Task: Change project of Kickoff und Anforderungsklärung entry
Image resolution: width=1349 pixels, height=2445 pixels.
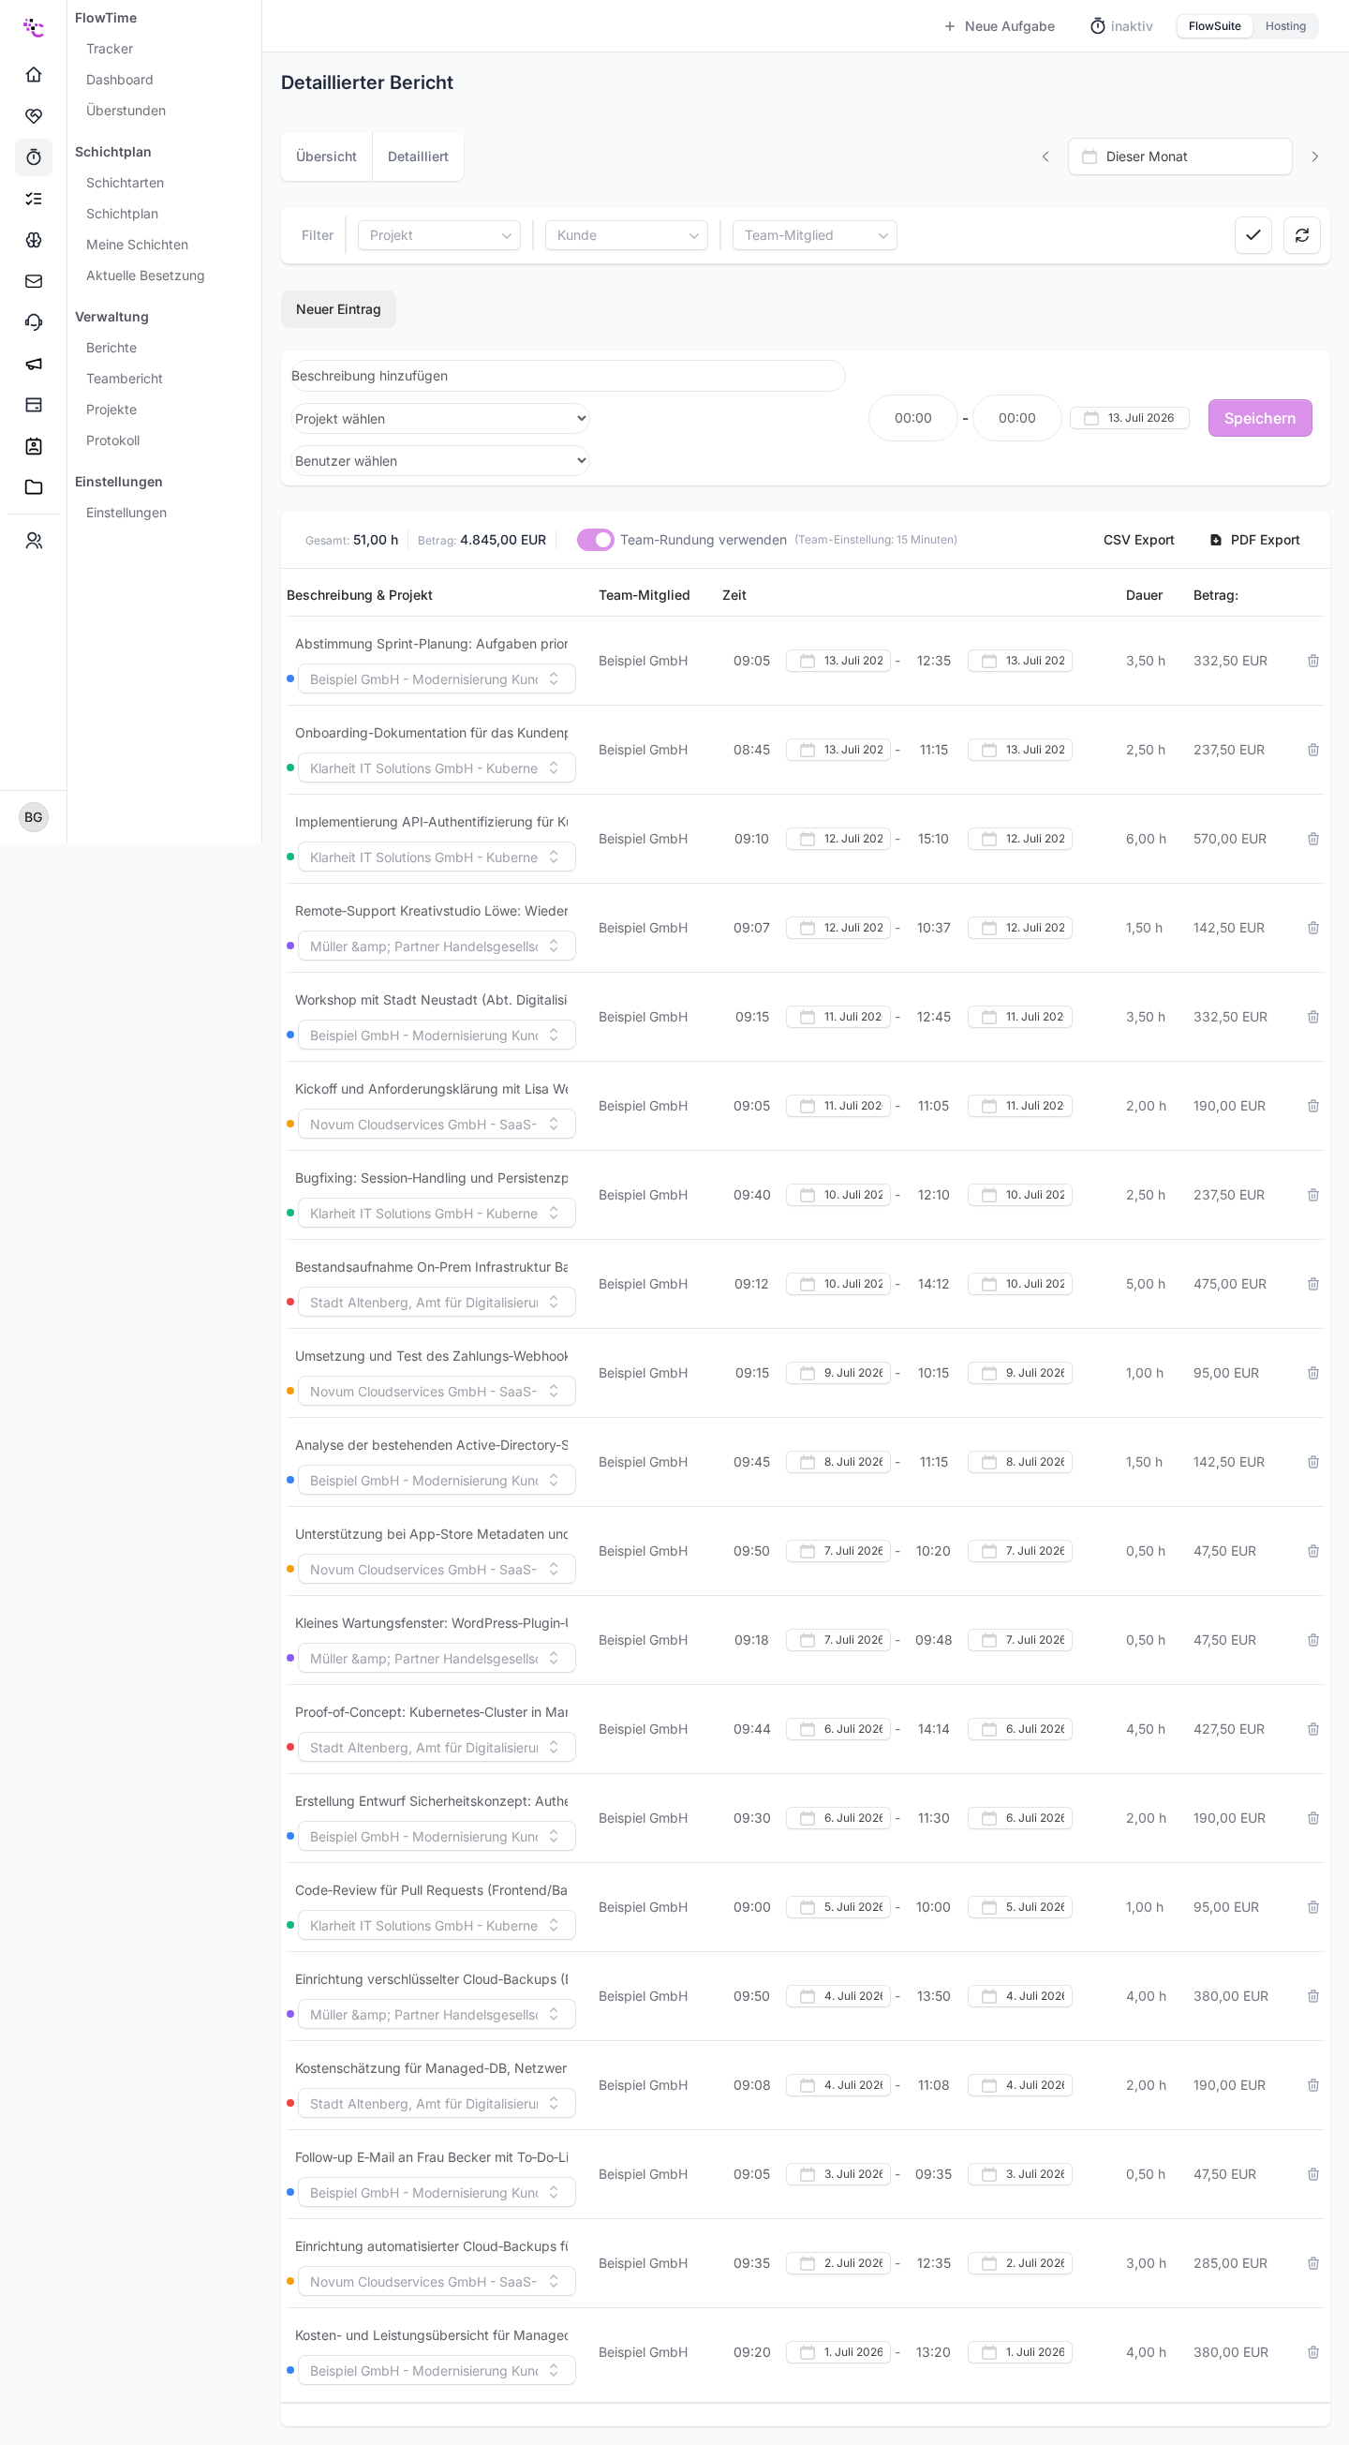Action: (437, 1124)
